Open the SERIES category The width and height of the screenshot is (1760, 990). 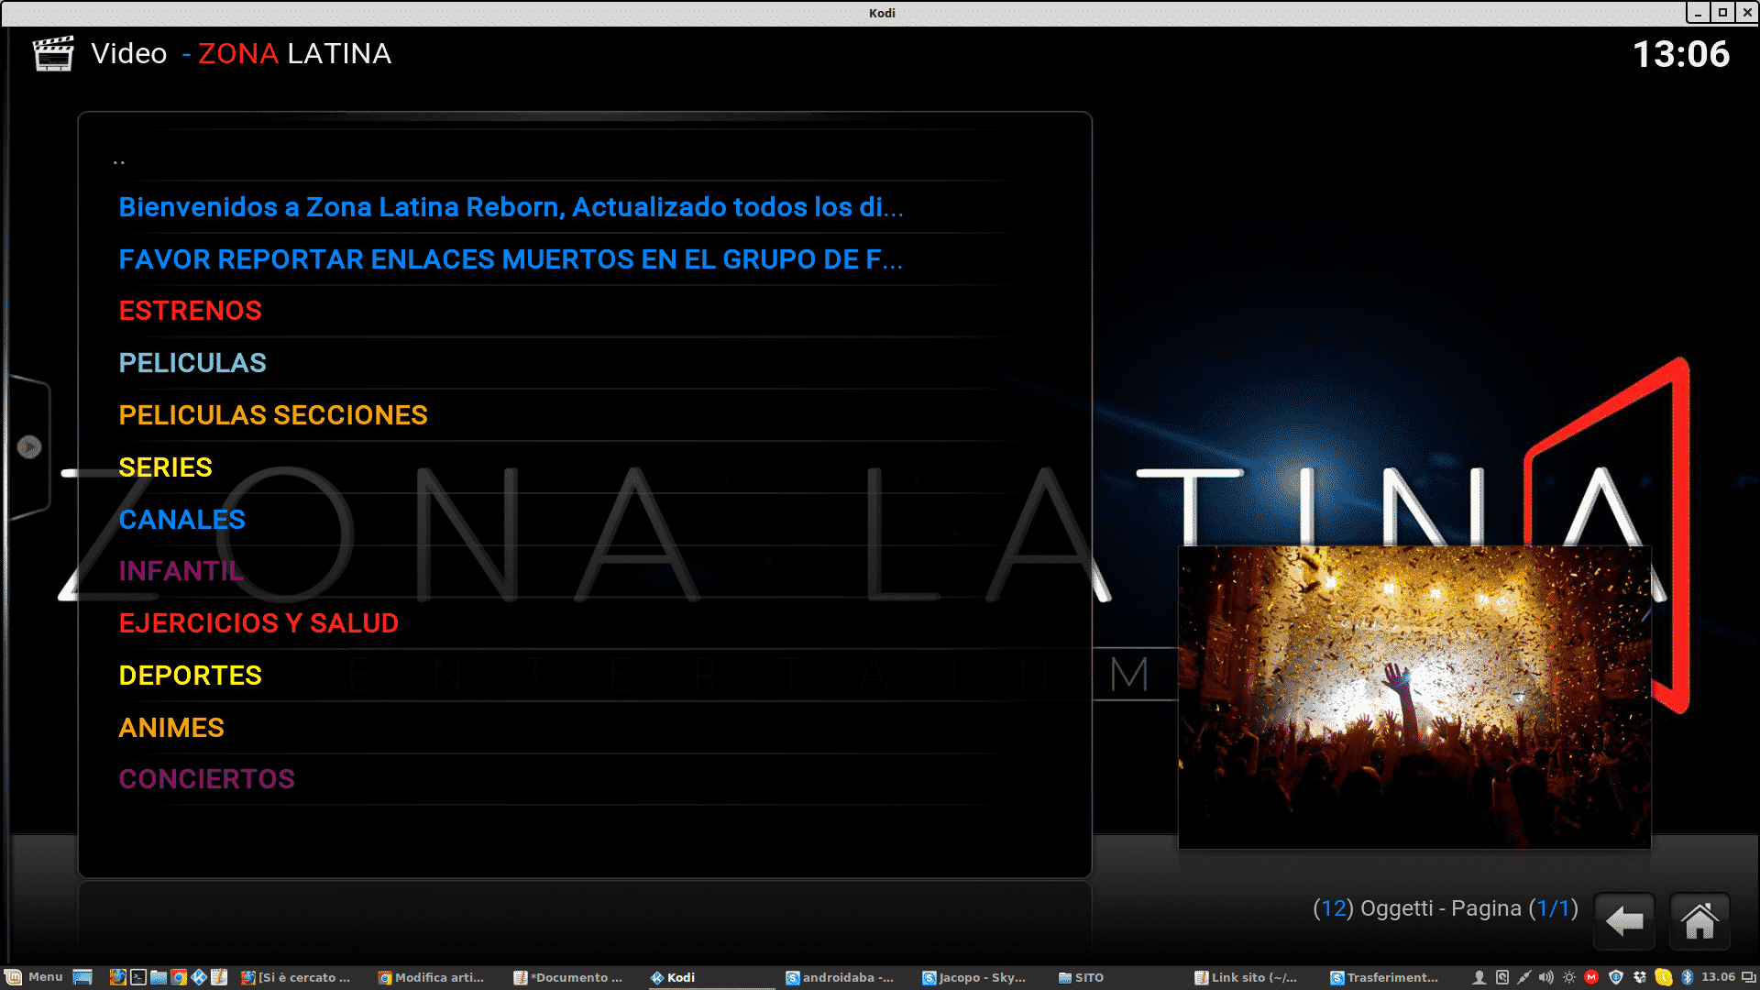584,467
